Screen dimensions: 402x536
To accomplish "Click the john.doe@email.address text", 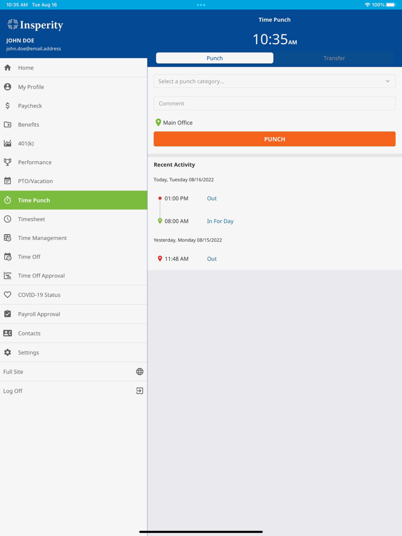I will (x=33, y=49).
